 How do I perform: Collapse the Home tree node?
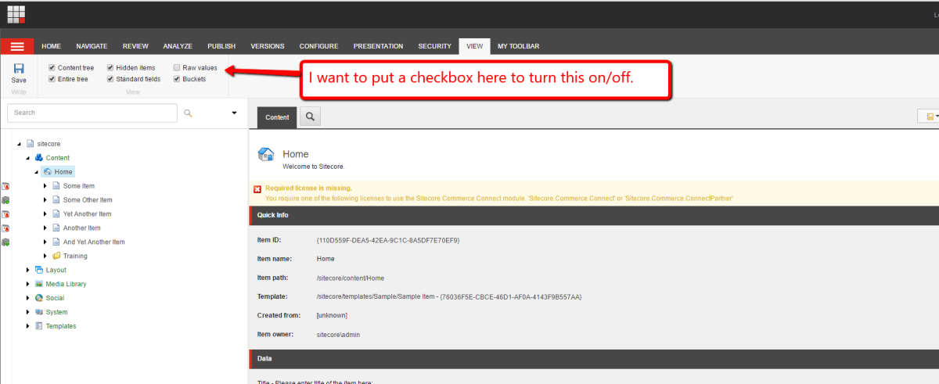[x=36, y=172]
